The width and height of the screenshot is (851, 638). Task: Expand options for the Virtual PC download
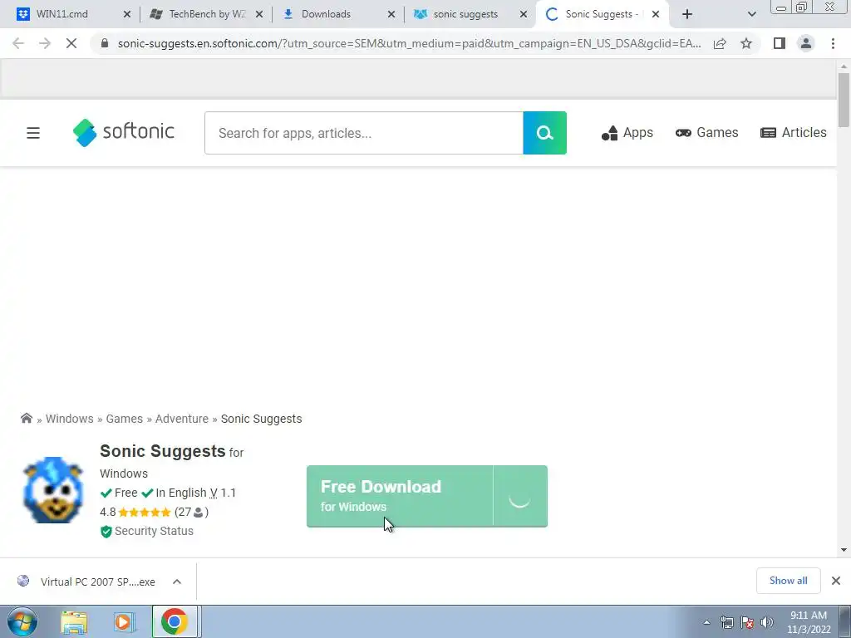pyautogui.click(x=177, y=582)
